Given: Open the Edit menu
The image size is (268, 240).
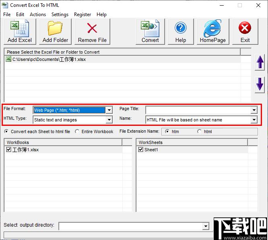Looking at the screenshot, I should 20,15.
